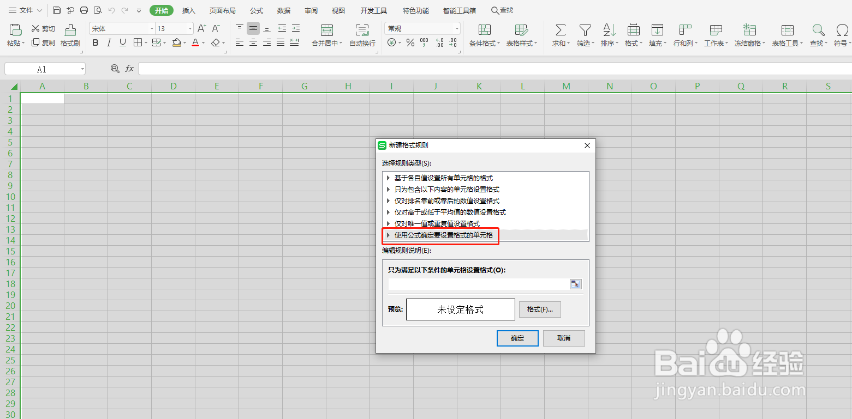The width and height of the screenshot is (852, 419).
Task: Switch to the 公式 tab
Action: 257,10
